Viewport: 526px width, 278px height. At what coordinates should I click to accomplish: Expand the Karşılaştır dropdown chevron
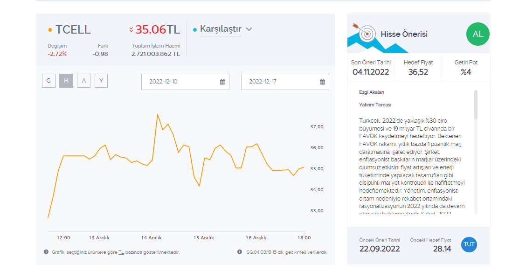(249, 29)
